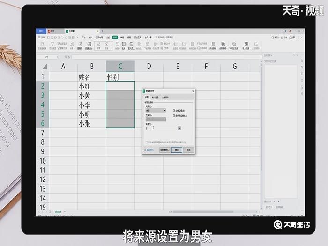Toggle the apply-to-all-cells checkbox in dialog
The width and height of the screenshot is (328, 246).
[x=146, y=142]
